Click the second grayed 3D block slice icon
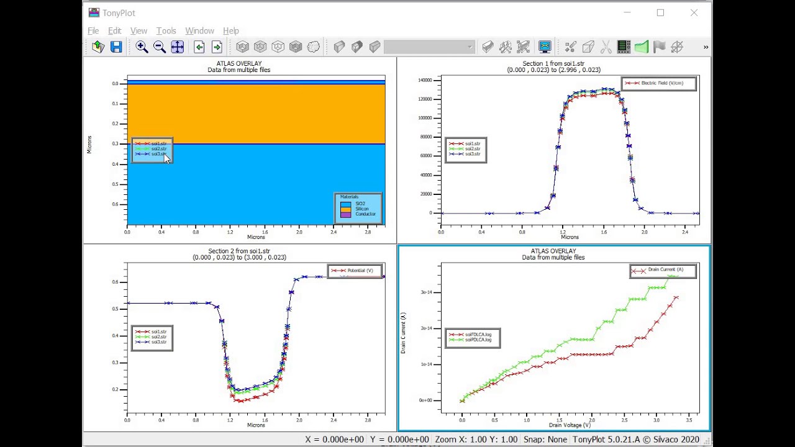795x447 pixels. tap(357, 47)
